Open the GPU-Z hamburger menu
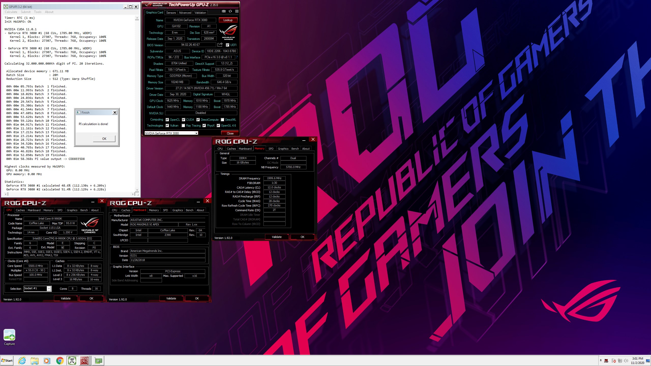Screen dimensions: 651x366 coord(237,11)
